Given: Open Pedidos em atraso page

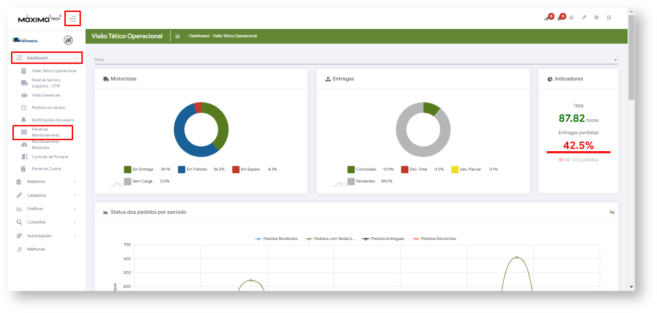Looking at the screenshot, I should pos(48,108).
